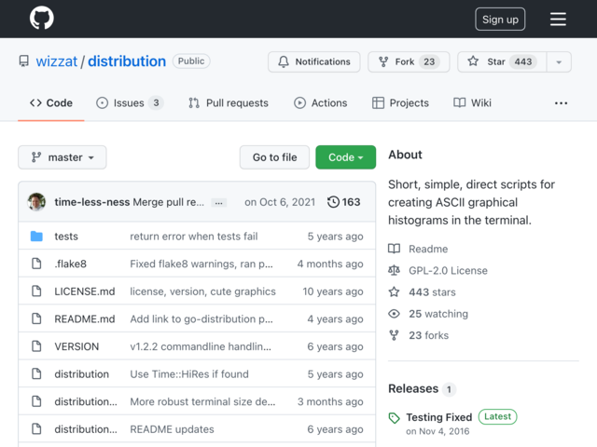Toggle Star on this repository
597x447 pixels.
pos(500,61)
